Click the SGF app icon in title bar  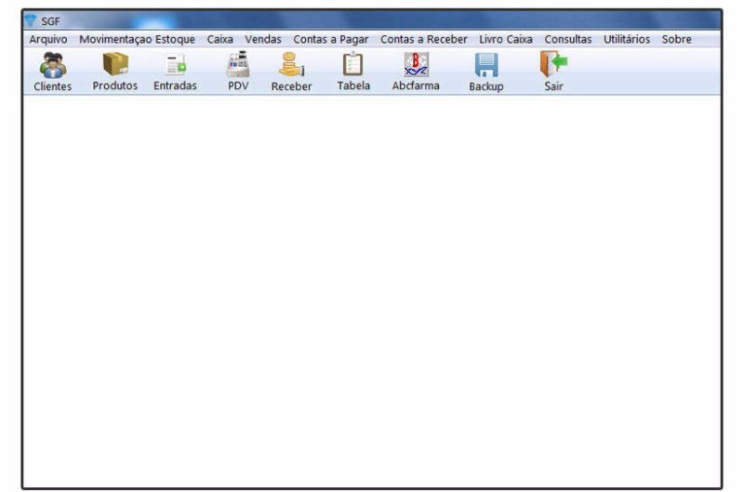click(x=30, y=21)
